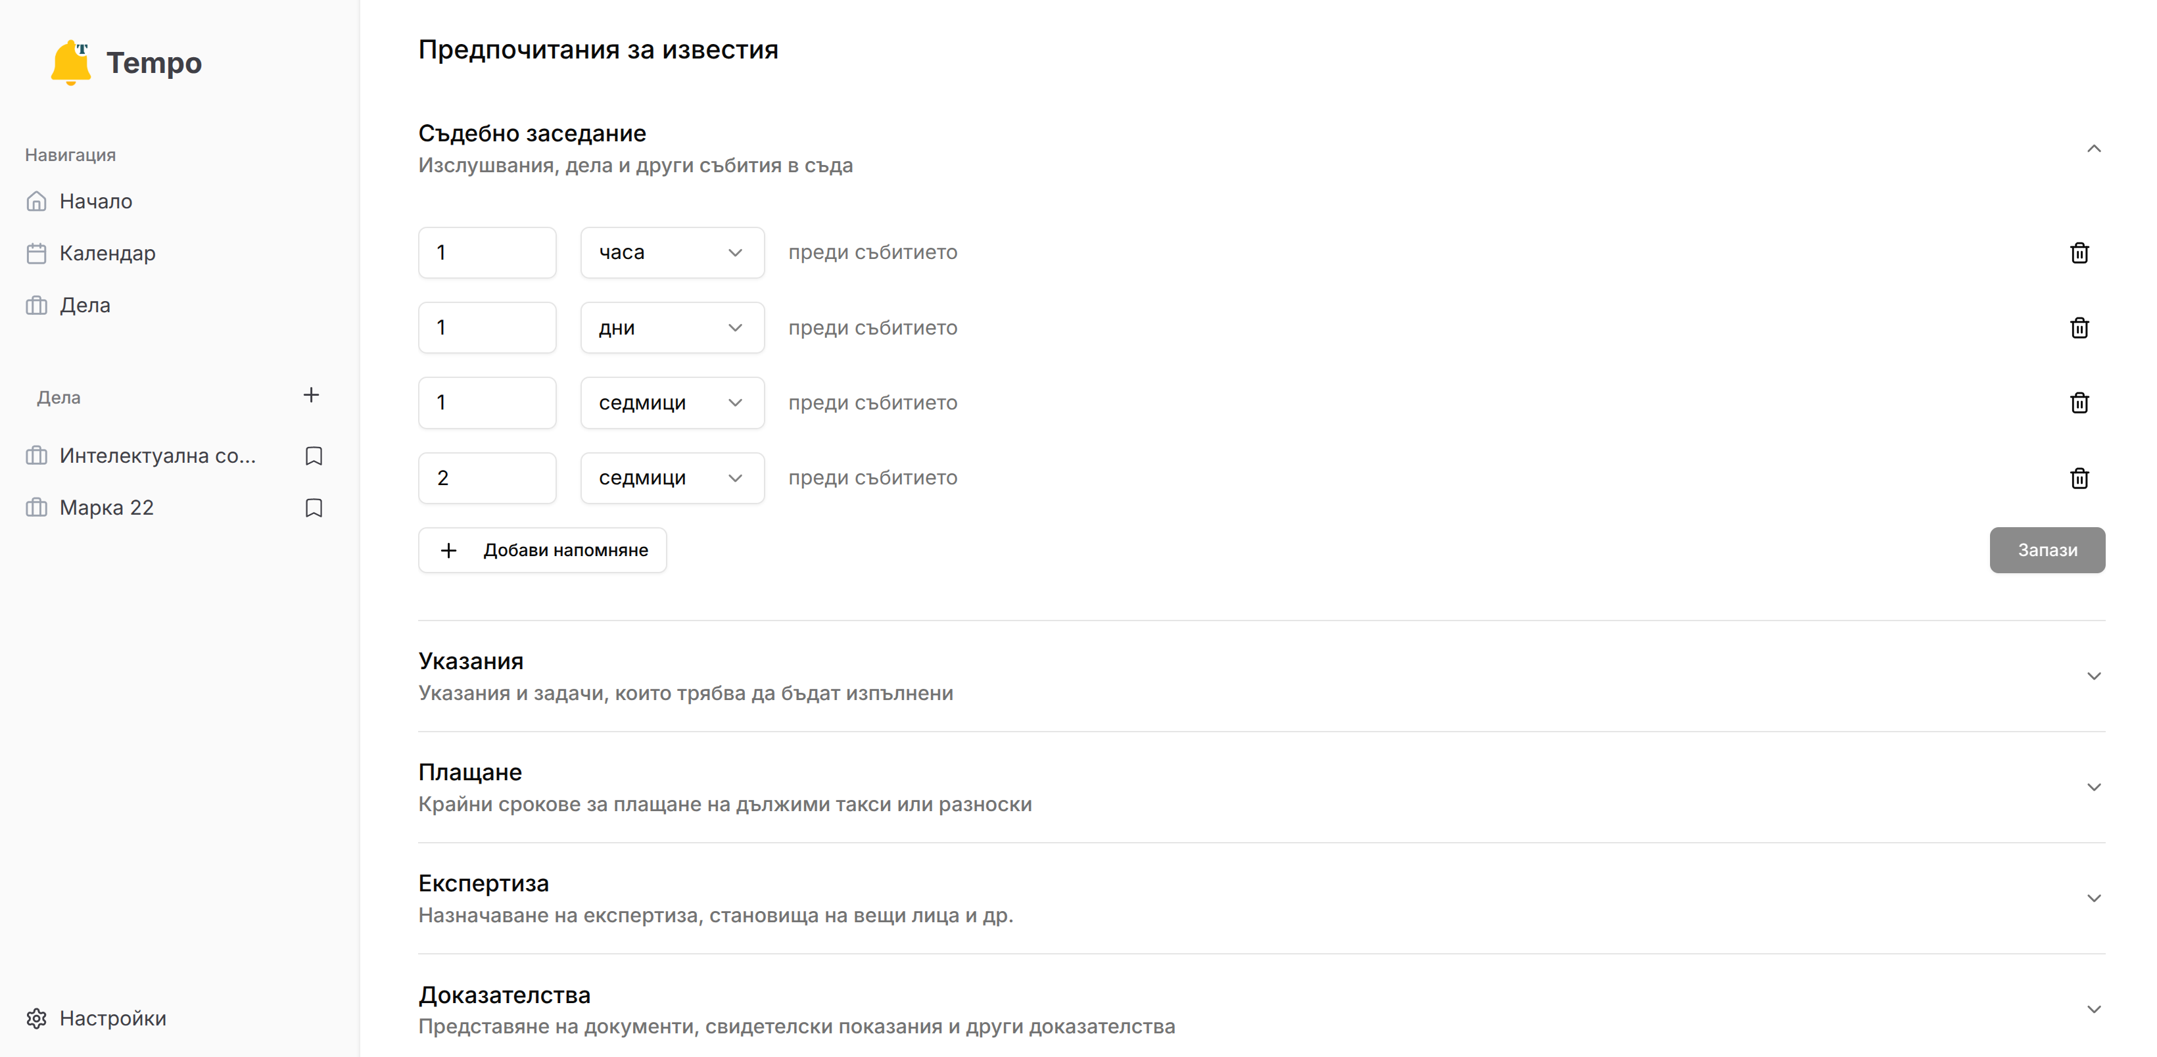Click the Запази button

coord(2047,550)
